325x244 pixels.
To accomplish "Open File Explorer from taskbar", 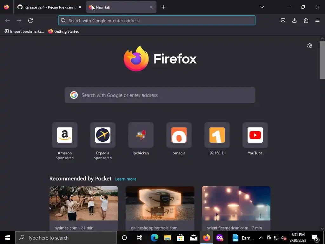I will 168,238.
